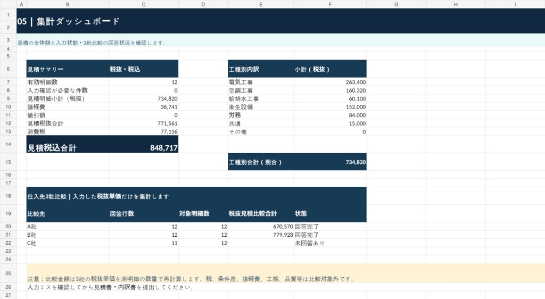Click the 労務 label cell

coord(261,115)
